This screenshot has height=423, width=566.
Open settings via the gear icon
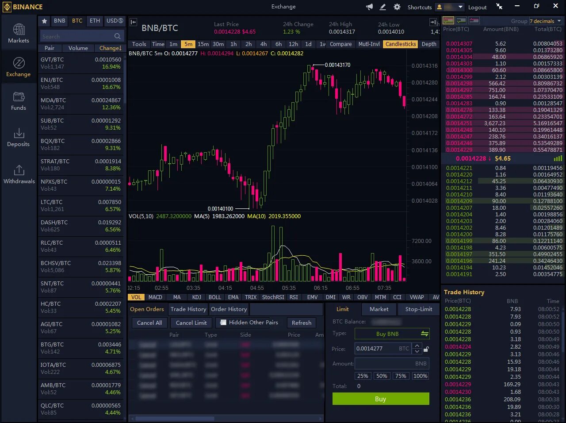coord(396,6)
